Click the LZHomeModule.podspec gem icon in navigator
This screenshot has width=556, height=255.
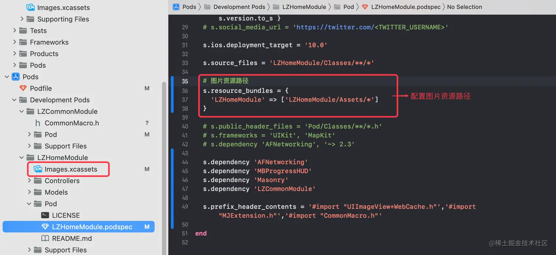45,227
